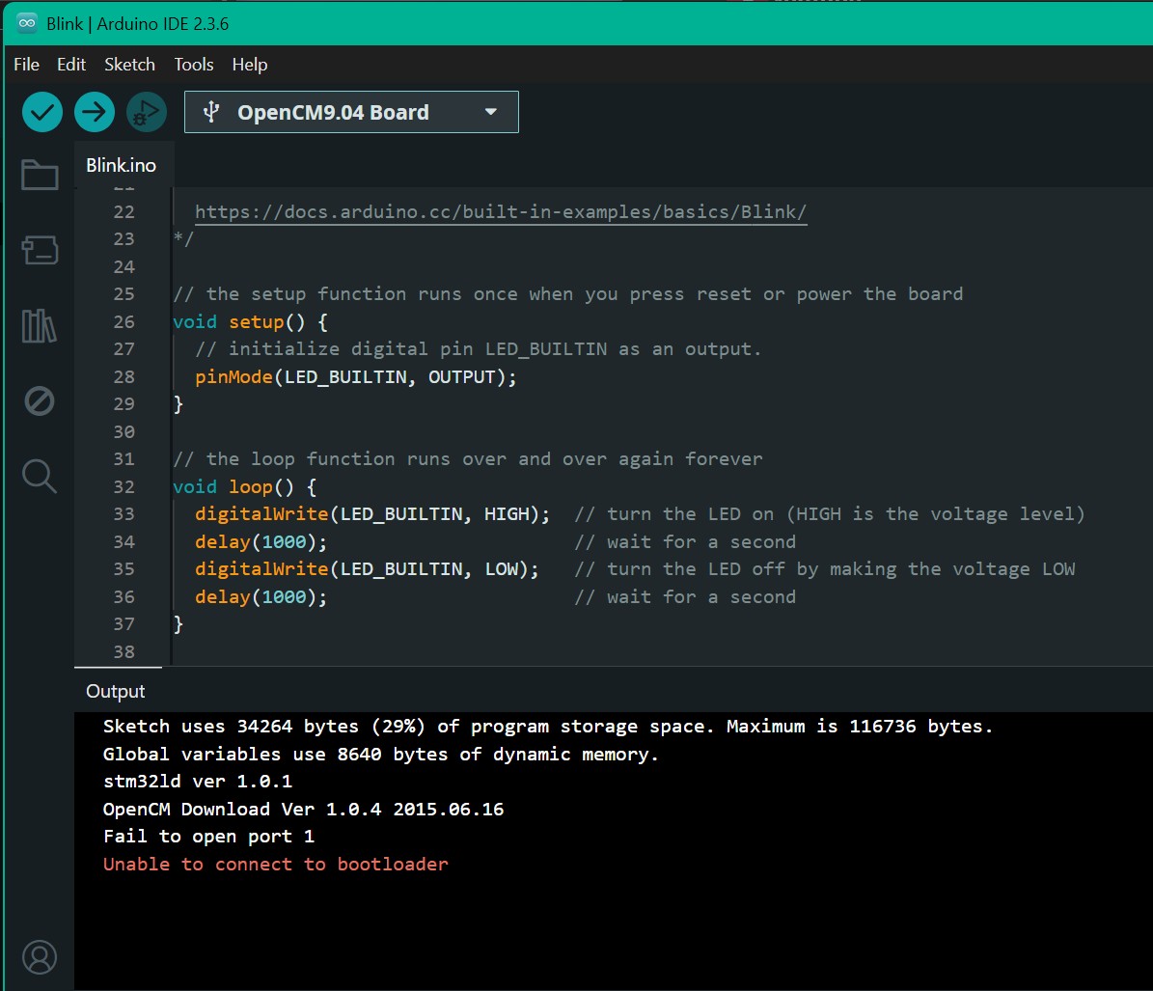Image resolution: width=1153 pixels, height=991 pixels.
Task: Click the 'Global variables use 8640 bytes' line
Action: coord(381,755)
